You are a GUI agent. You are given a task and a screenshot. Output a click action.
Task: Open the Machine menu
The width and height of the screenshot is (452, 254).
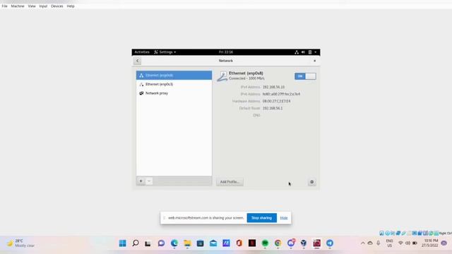pos(18,6)
